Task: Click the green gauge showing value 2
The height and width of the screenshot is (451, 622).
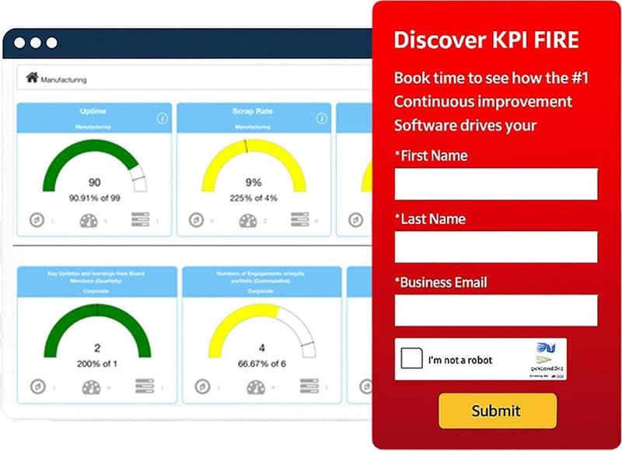Action: (97, 310)
